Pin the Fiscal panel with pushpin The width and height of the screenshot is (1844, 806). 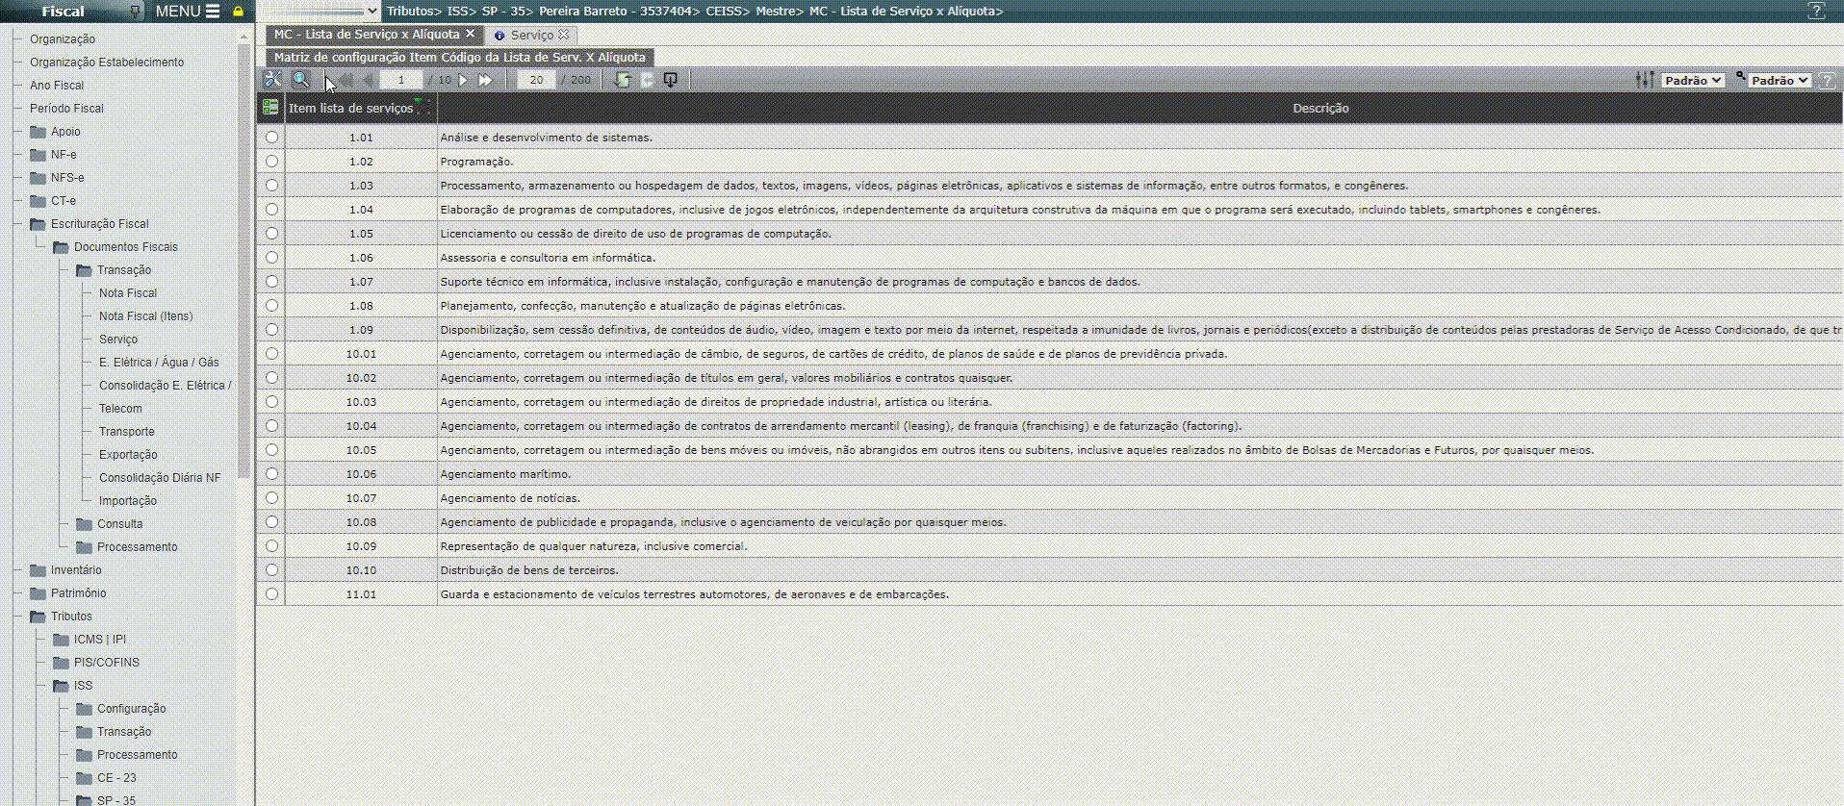click(135, 12)
